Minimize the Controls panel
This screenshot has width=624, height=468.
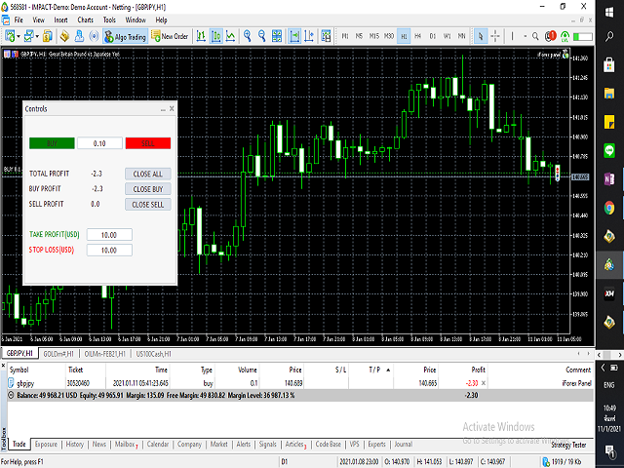click(162, 109)
